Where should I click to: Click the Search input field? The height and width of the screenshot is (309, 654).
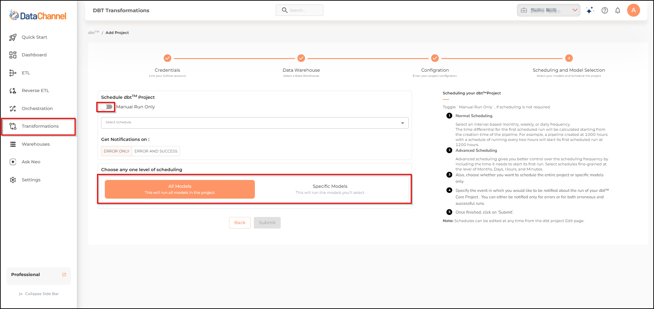299,10
